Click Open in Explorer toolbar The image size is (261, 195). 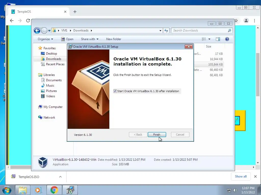point(67,39)
